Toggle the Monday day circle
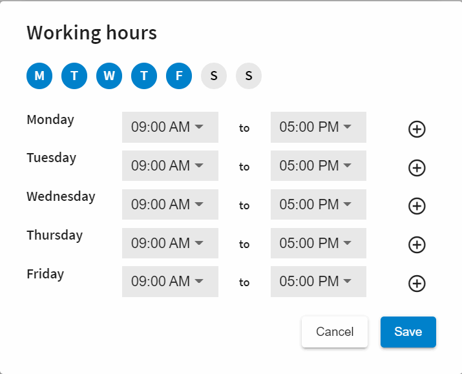Image resolution: width=462 pixels, height=374 pixels. (x=39, y=76)
